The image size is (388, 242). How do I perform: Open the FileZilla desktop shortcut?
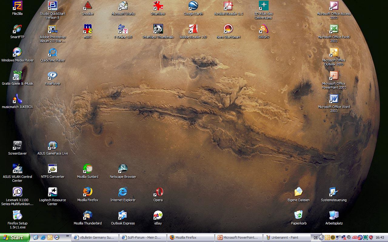click(x=17, y=6)
